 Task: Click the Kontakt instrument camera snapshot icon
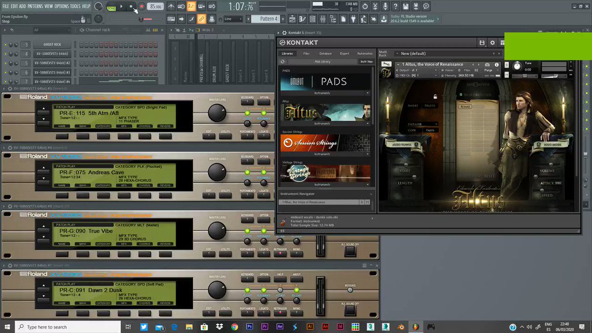(487, 65)
